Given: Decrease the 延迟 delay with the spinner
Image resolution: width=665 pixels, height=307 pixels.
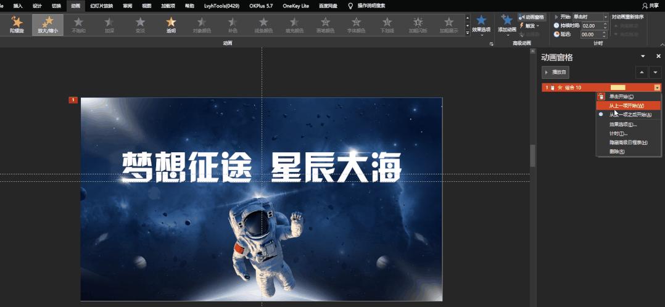Looking at the screenshot, I should [606, 36].
